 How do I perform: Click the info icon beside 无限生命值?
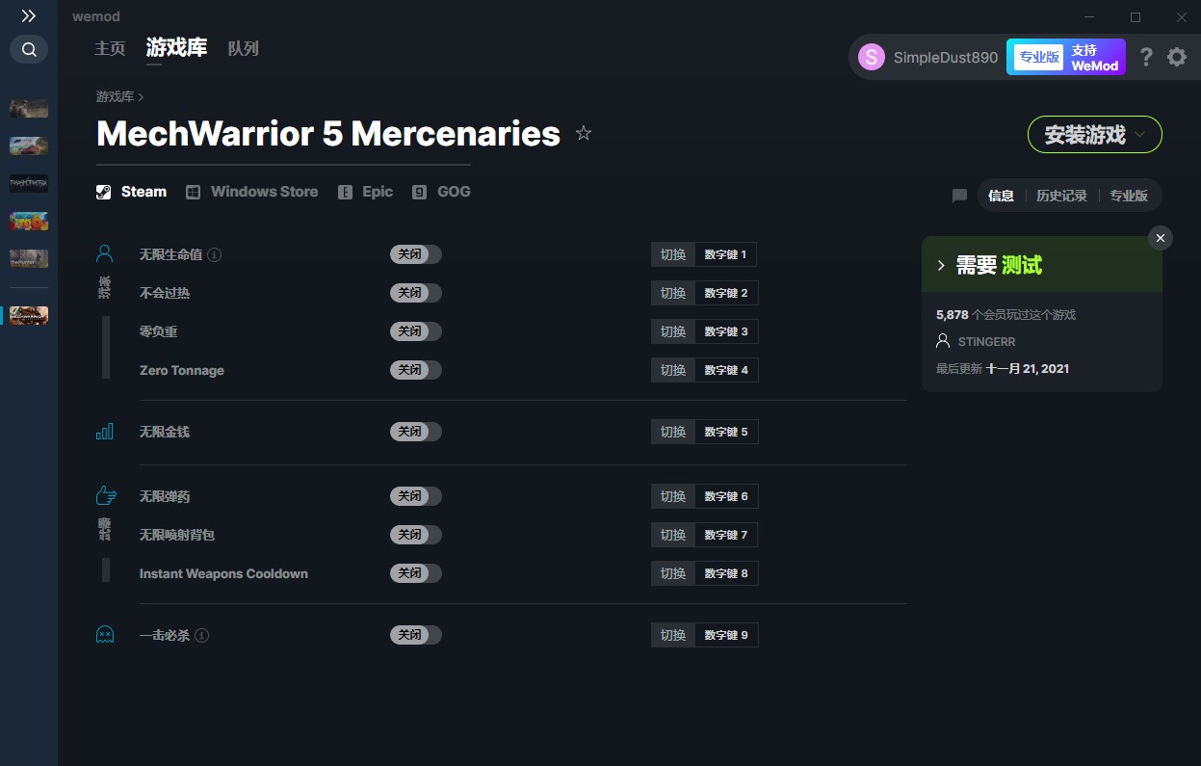coord(215,255)
